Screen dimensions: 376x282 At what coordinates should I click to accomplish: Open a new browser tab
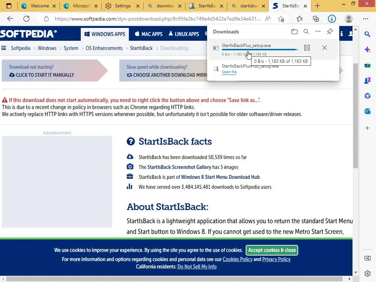[318, 6]
